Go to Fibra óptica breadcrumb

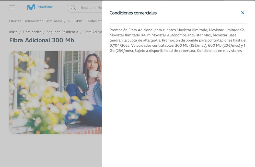32,32
